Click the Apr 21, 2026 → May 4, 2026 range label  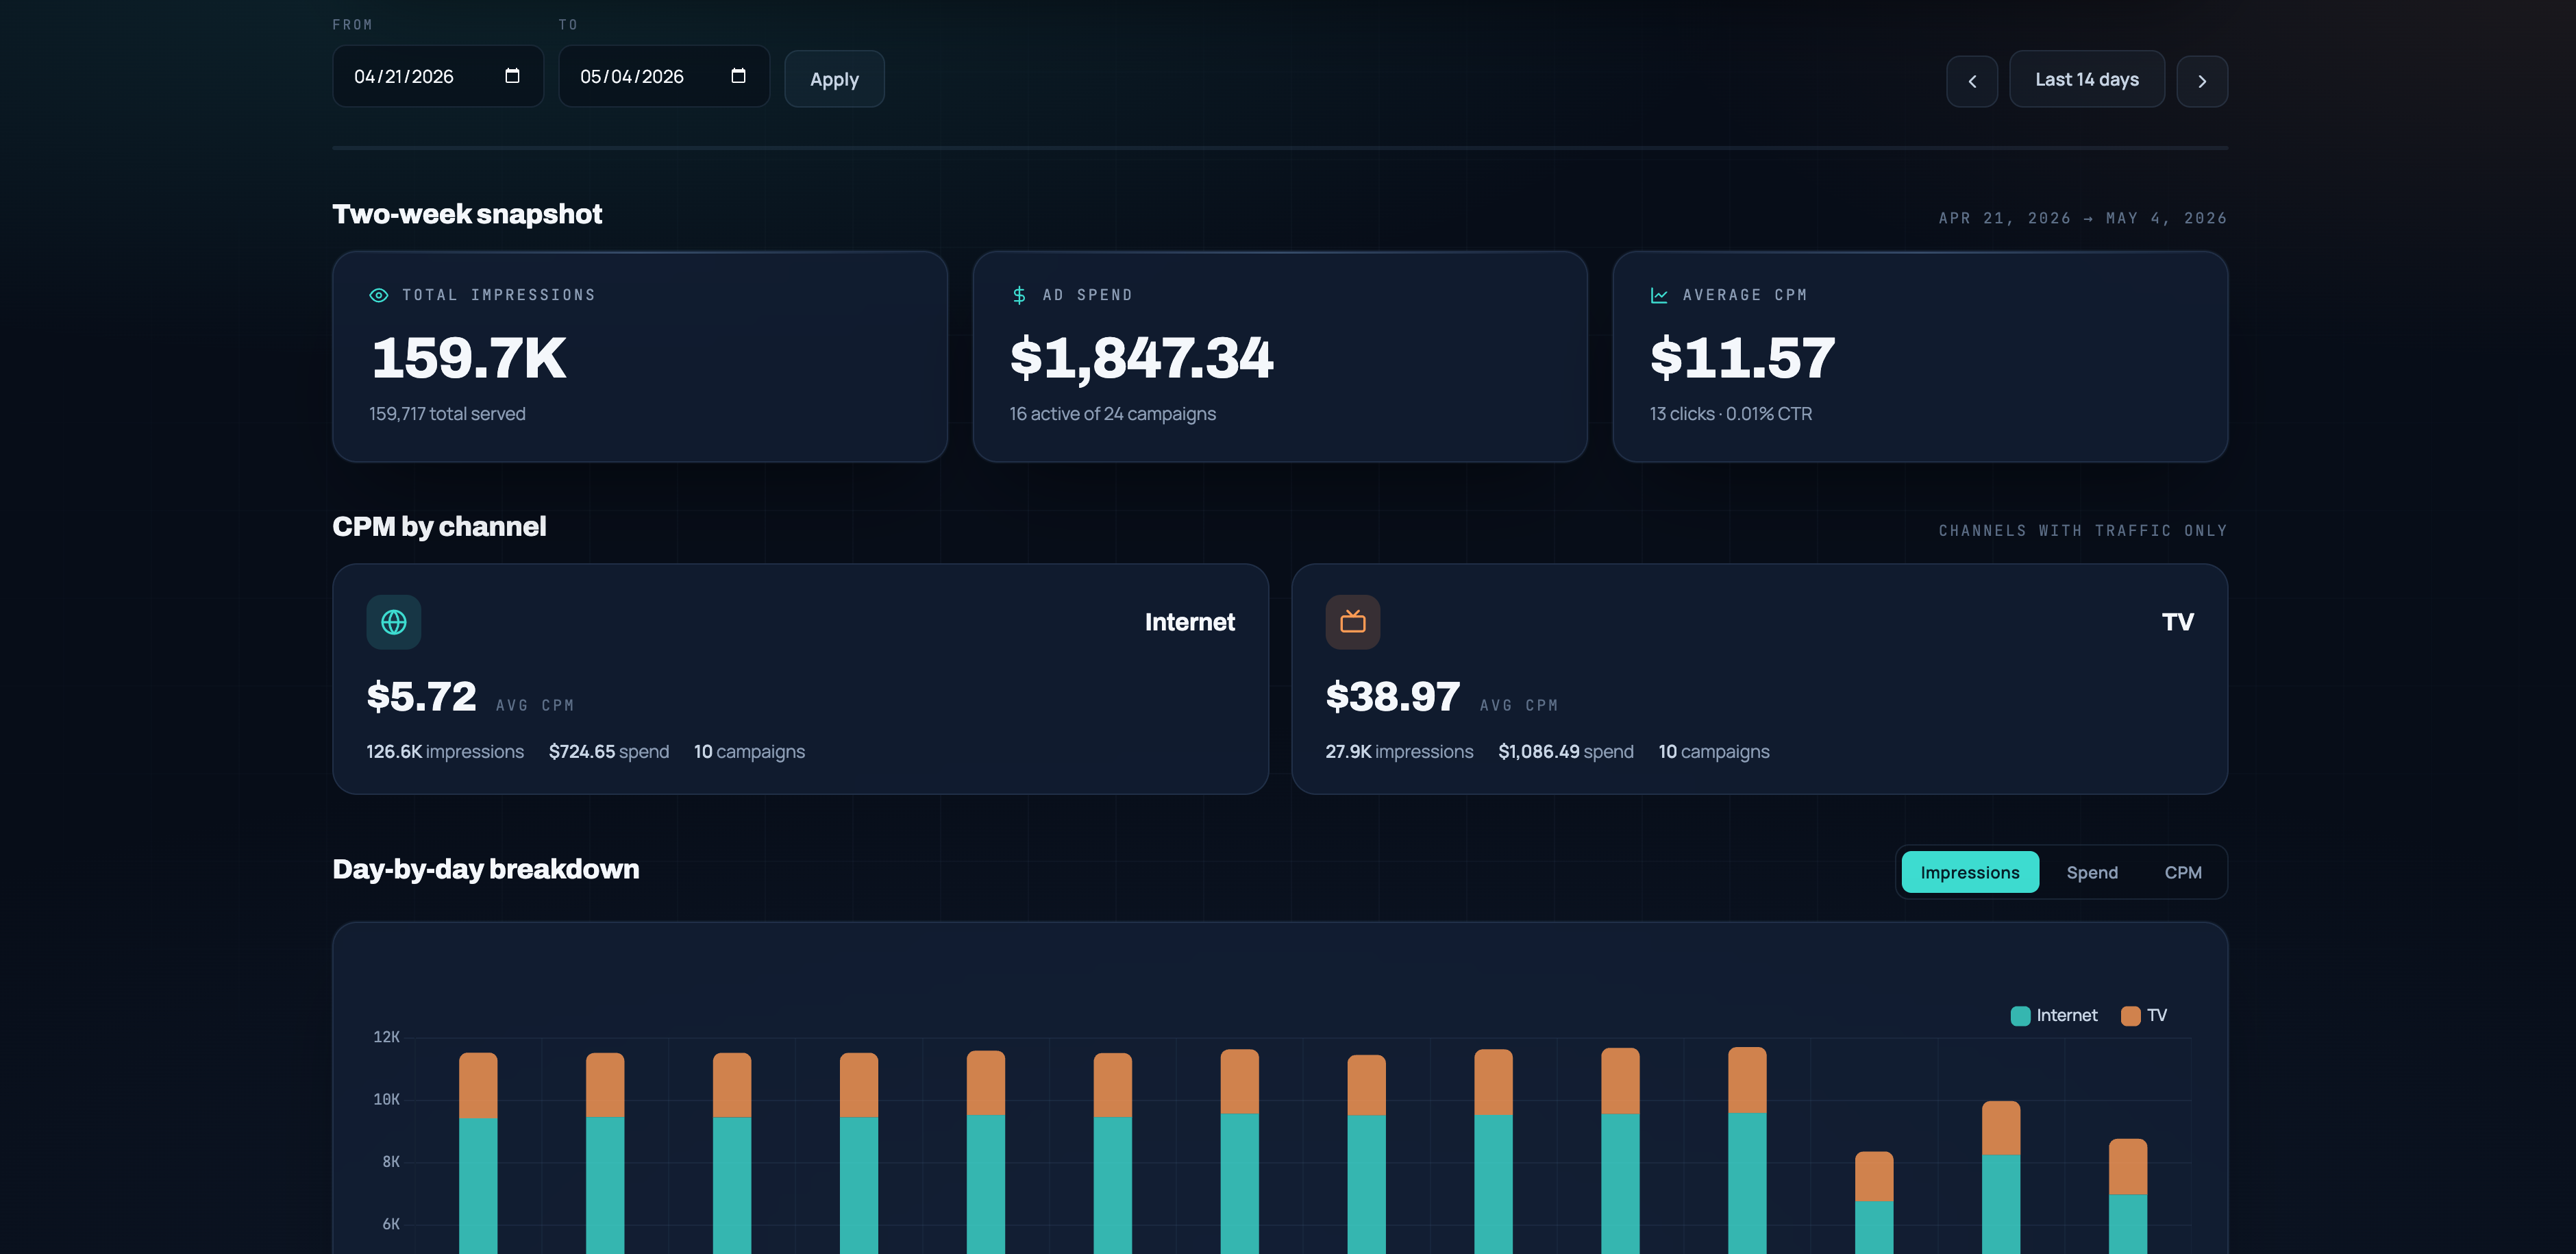click(2083, 218)
